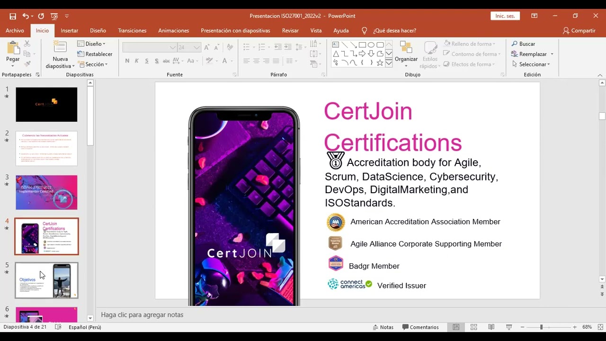Zoom in with the plus button
Viewport: 606px width, 341px height.
575,327
